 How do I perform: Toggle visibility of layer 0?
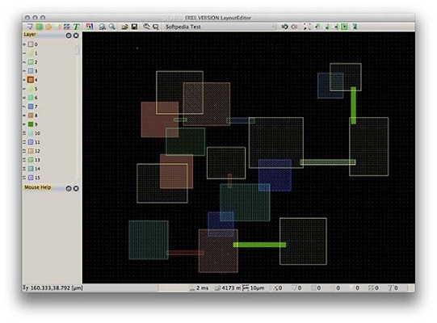click(24, 44)
